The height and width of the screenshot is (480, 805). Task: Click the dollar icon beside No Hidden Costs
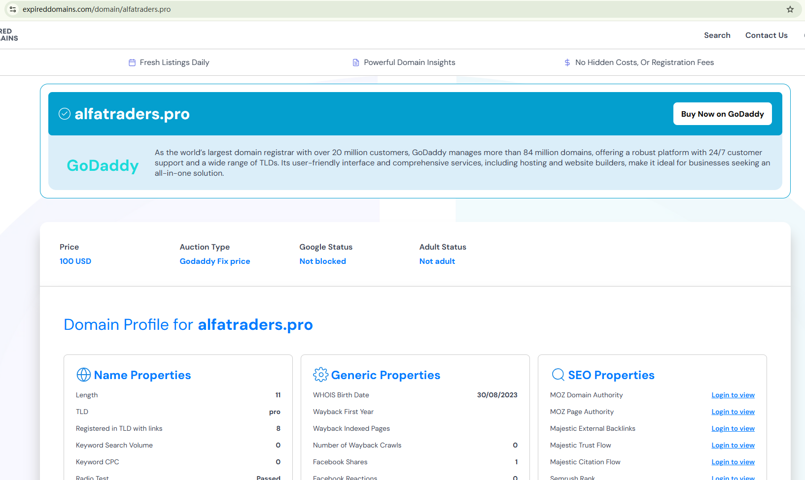[x=567, y=63]
